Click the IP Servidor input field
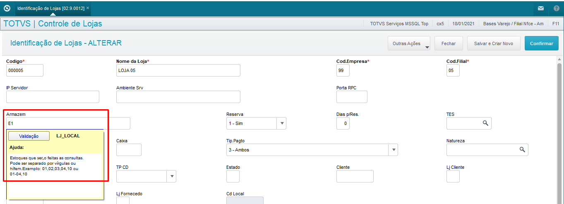564x204 pixels. coord(53,97)
